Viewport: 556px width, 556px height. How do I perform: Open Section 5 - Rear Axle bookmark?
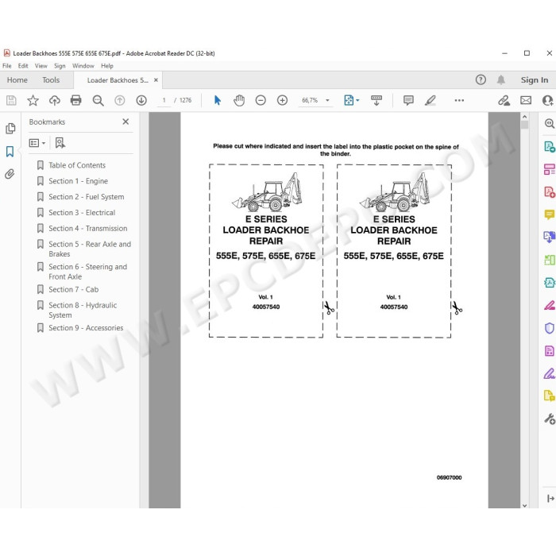[90, 249]
